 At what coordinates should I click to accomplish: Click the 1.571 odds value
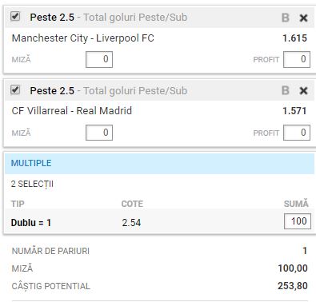click(x=295, y=111)
